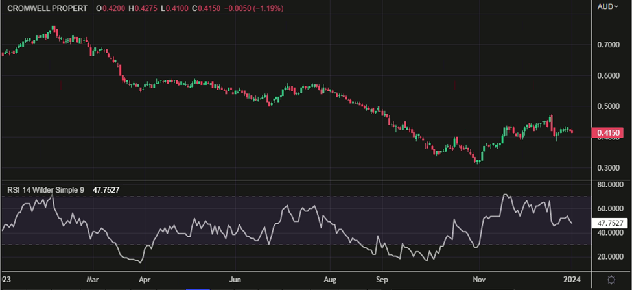632x290 pixels.
Task: Click the open value O0.4200
Action: coord(111,8)
